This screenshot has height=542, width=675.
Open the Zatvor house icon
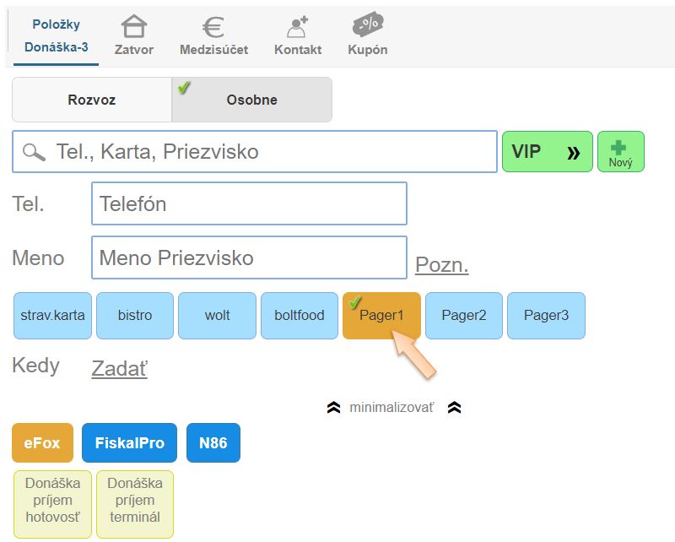pos(134,27)
